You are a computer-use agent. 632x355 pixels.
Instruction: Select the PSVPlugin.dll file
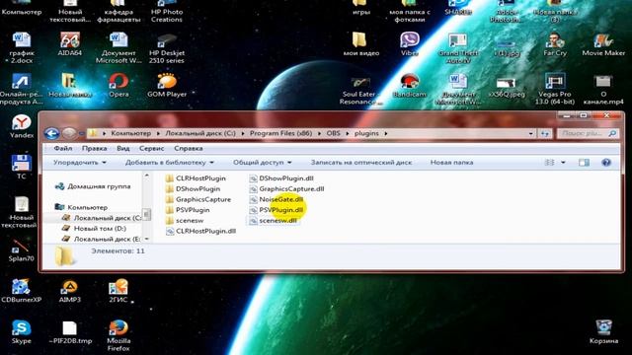tap(276, 210)
